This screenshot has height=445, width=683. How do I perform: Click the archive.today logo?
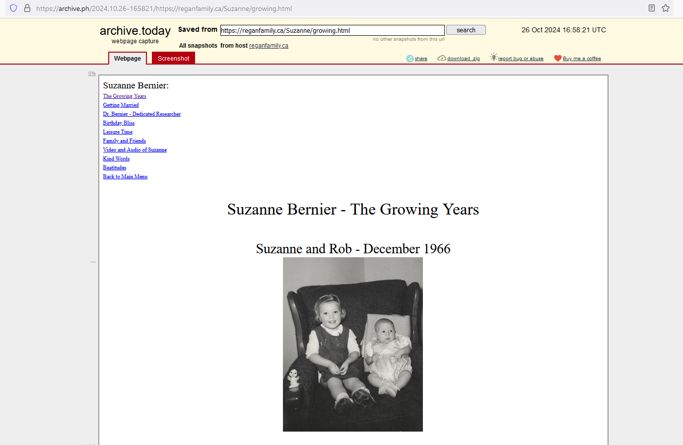pos(135,31)
